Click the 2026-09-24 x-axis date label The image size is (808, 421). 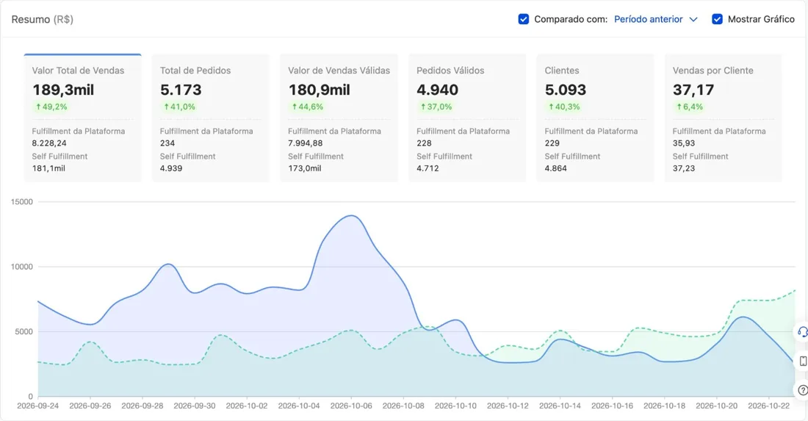pyautogui.click(x=37, y=406)
